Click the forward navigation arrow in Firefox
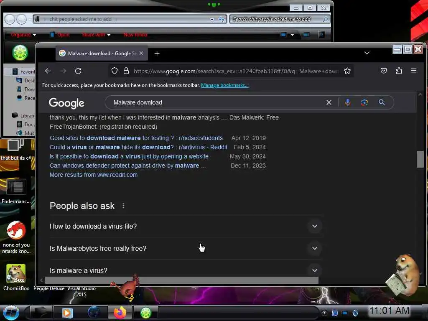This screenshot has width=428, height=321. [63, 71]
